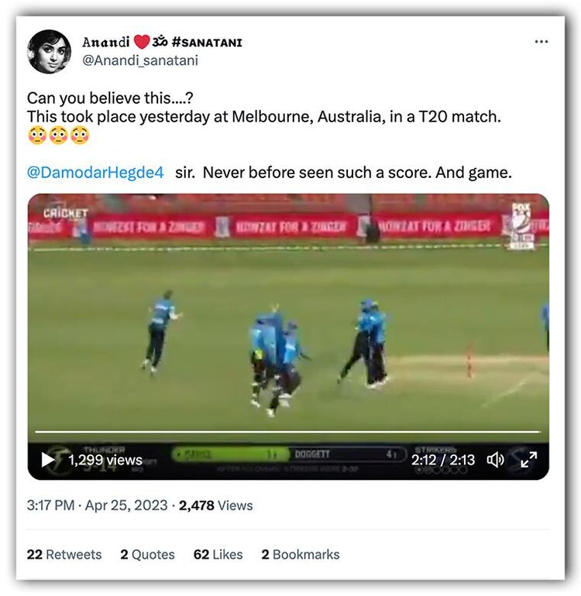Click the Anandi #SANATANI display name
The width and height of the screenshot is (581, 596).
162,42
